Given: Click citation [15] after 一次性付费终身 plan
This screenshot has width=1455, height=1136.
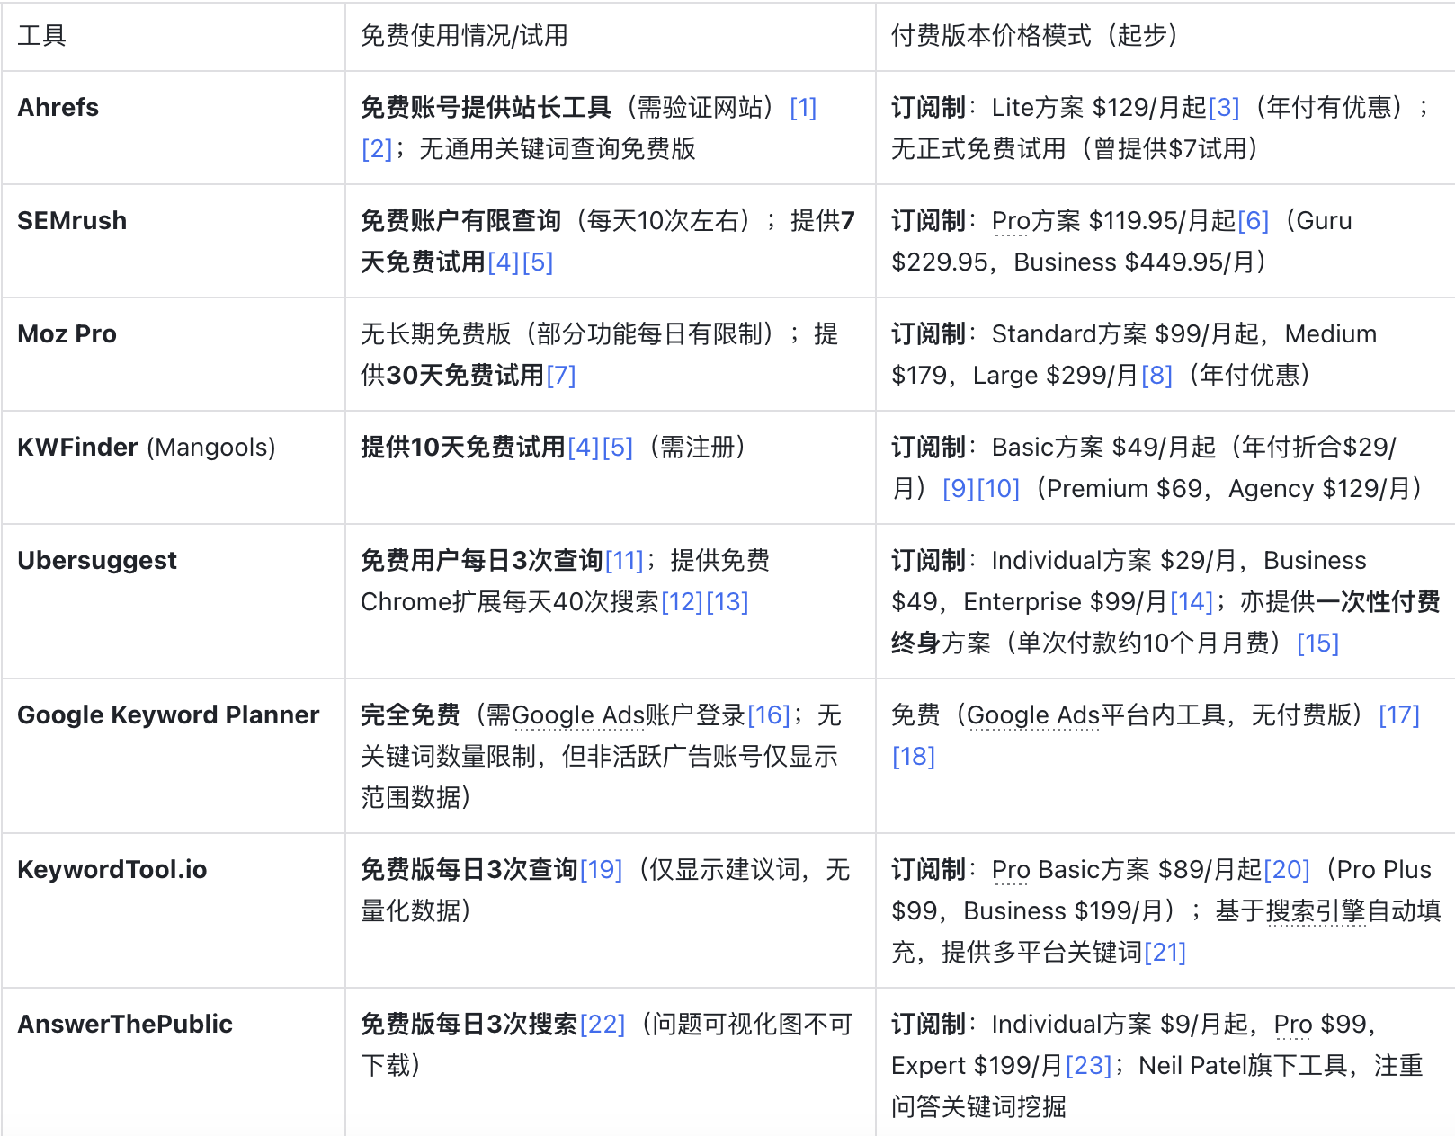Looking at the screenshot, I should pyautogui.click(x=1318, y=643).
